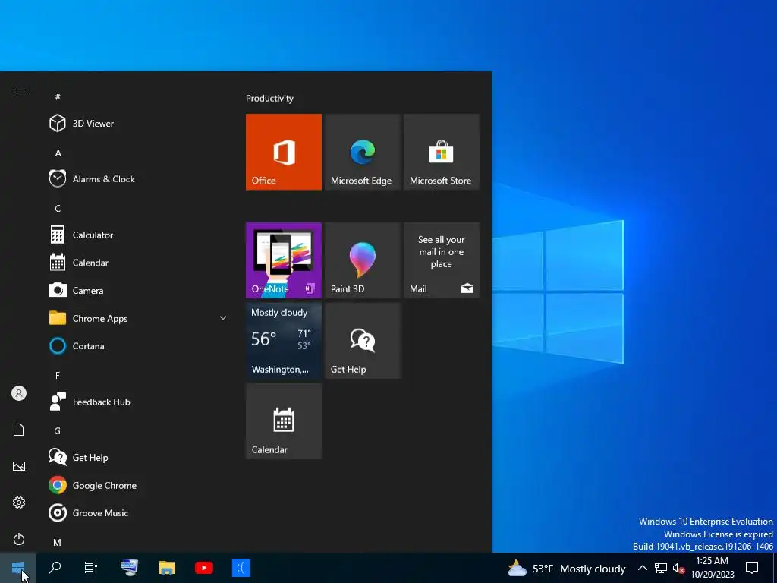Screen dimensions: 777x583
Task: Open Task View on the taskbar
Action: point(91,568)
